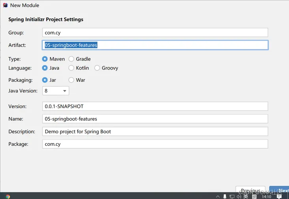This screenshot has height=199, width=289.
Task: Click the volume speaker tray icon
Action: (x=239, y=196)
